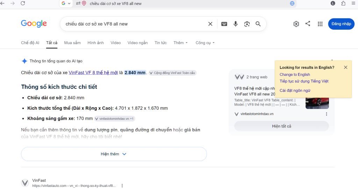Click the Thông số kích thước chi tiết heading
The image size is (358, 189).
(59, 87)
